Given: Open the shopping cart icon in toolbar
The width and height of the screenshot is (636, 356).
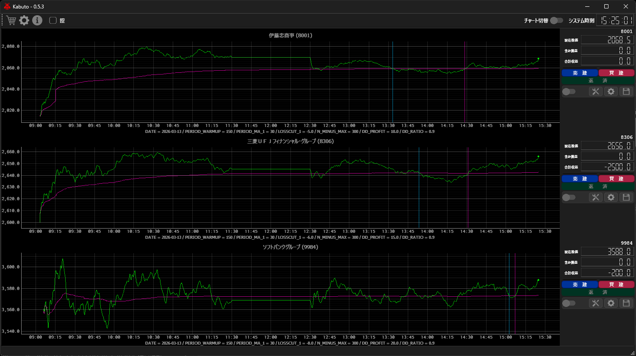Looking at the screenshot, I should 11,20.
